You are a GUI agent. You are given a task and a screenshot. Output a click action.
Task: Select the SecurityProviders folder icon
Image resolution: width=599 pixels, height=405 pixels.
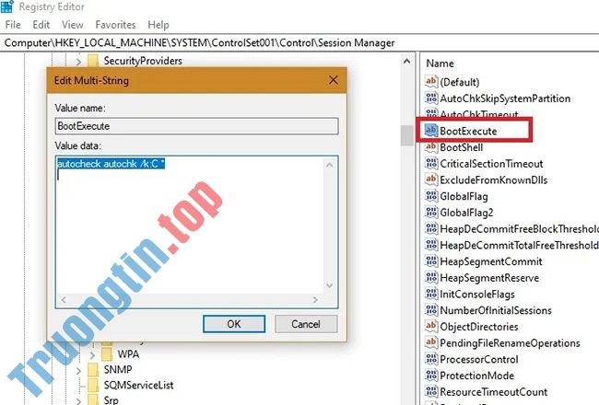click(x=93, y=61)
